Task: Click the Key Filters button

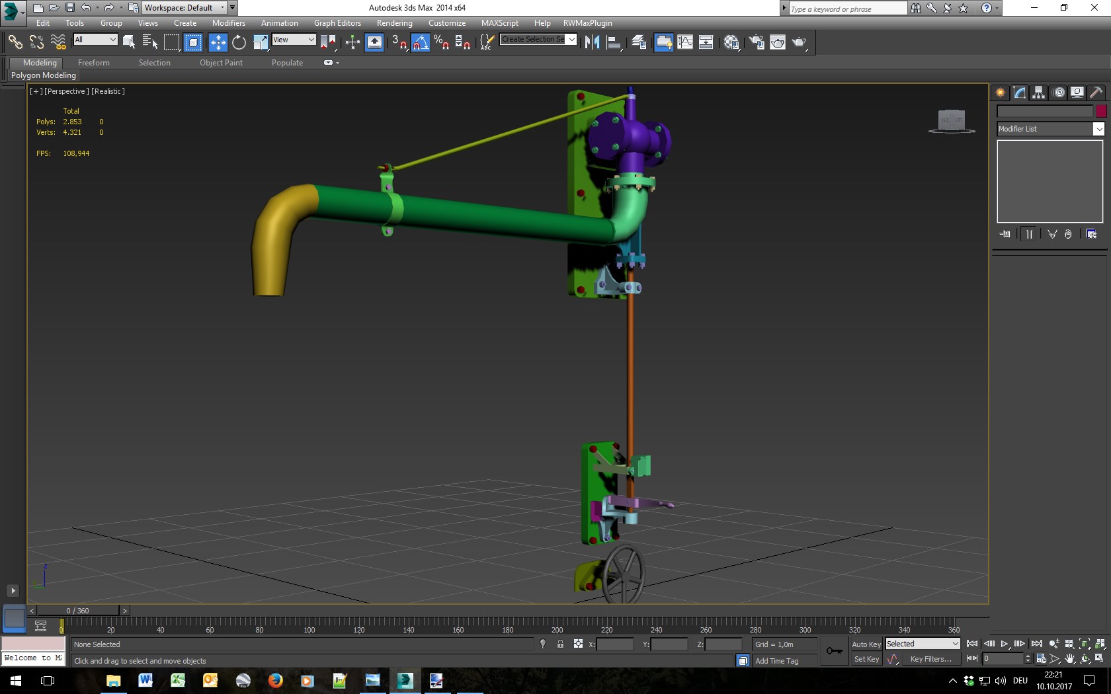Action: (x=930, y=659)
